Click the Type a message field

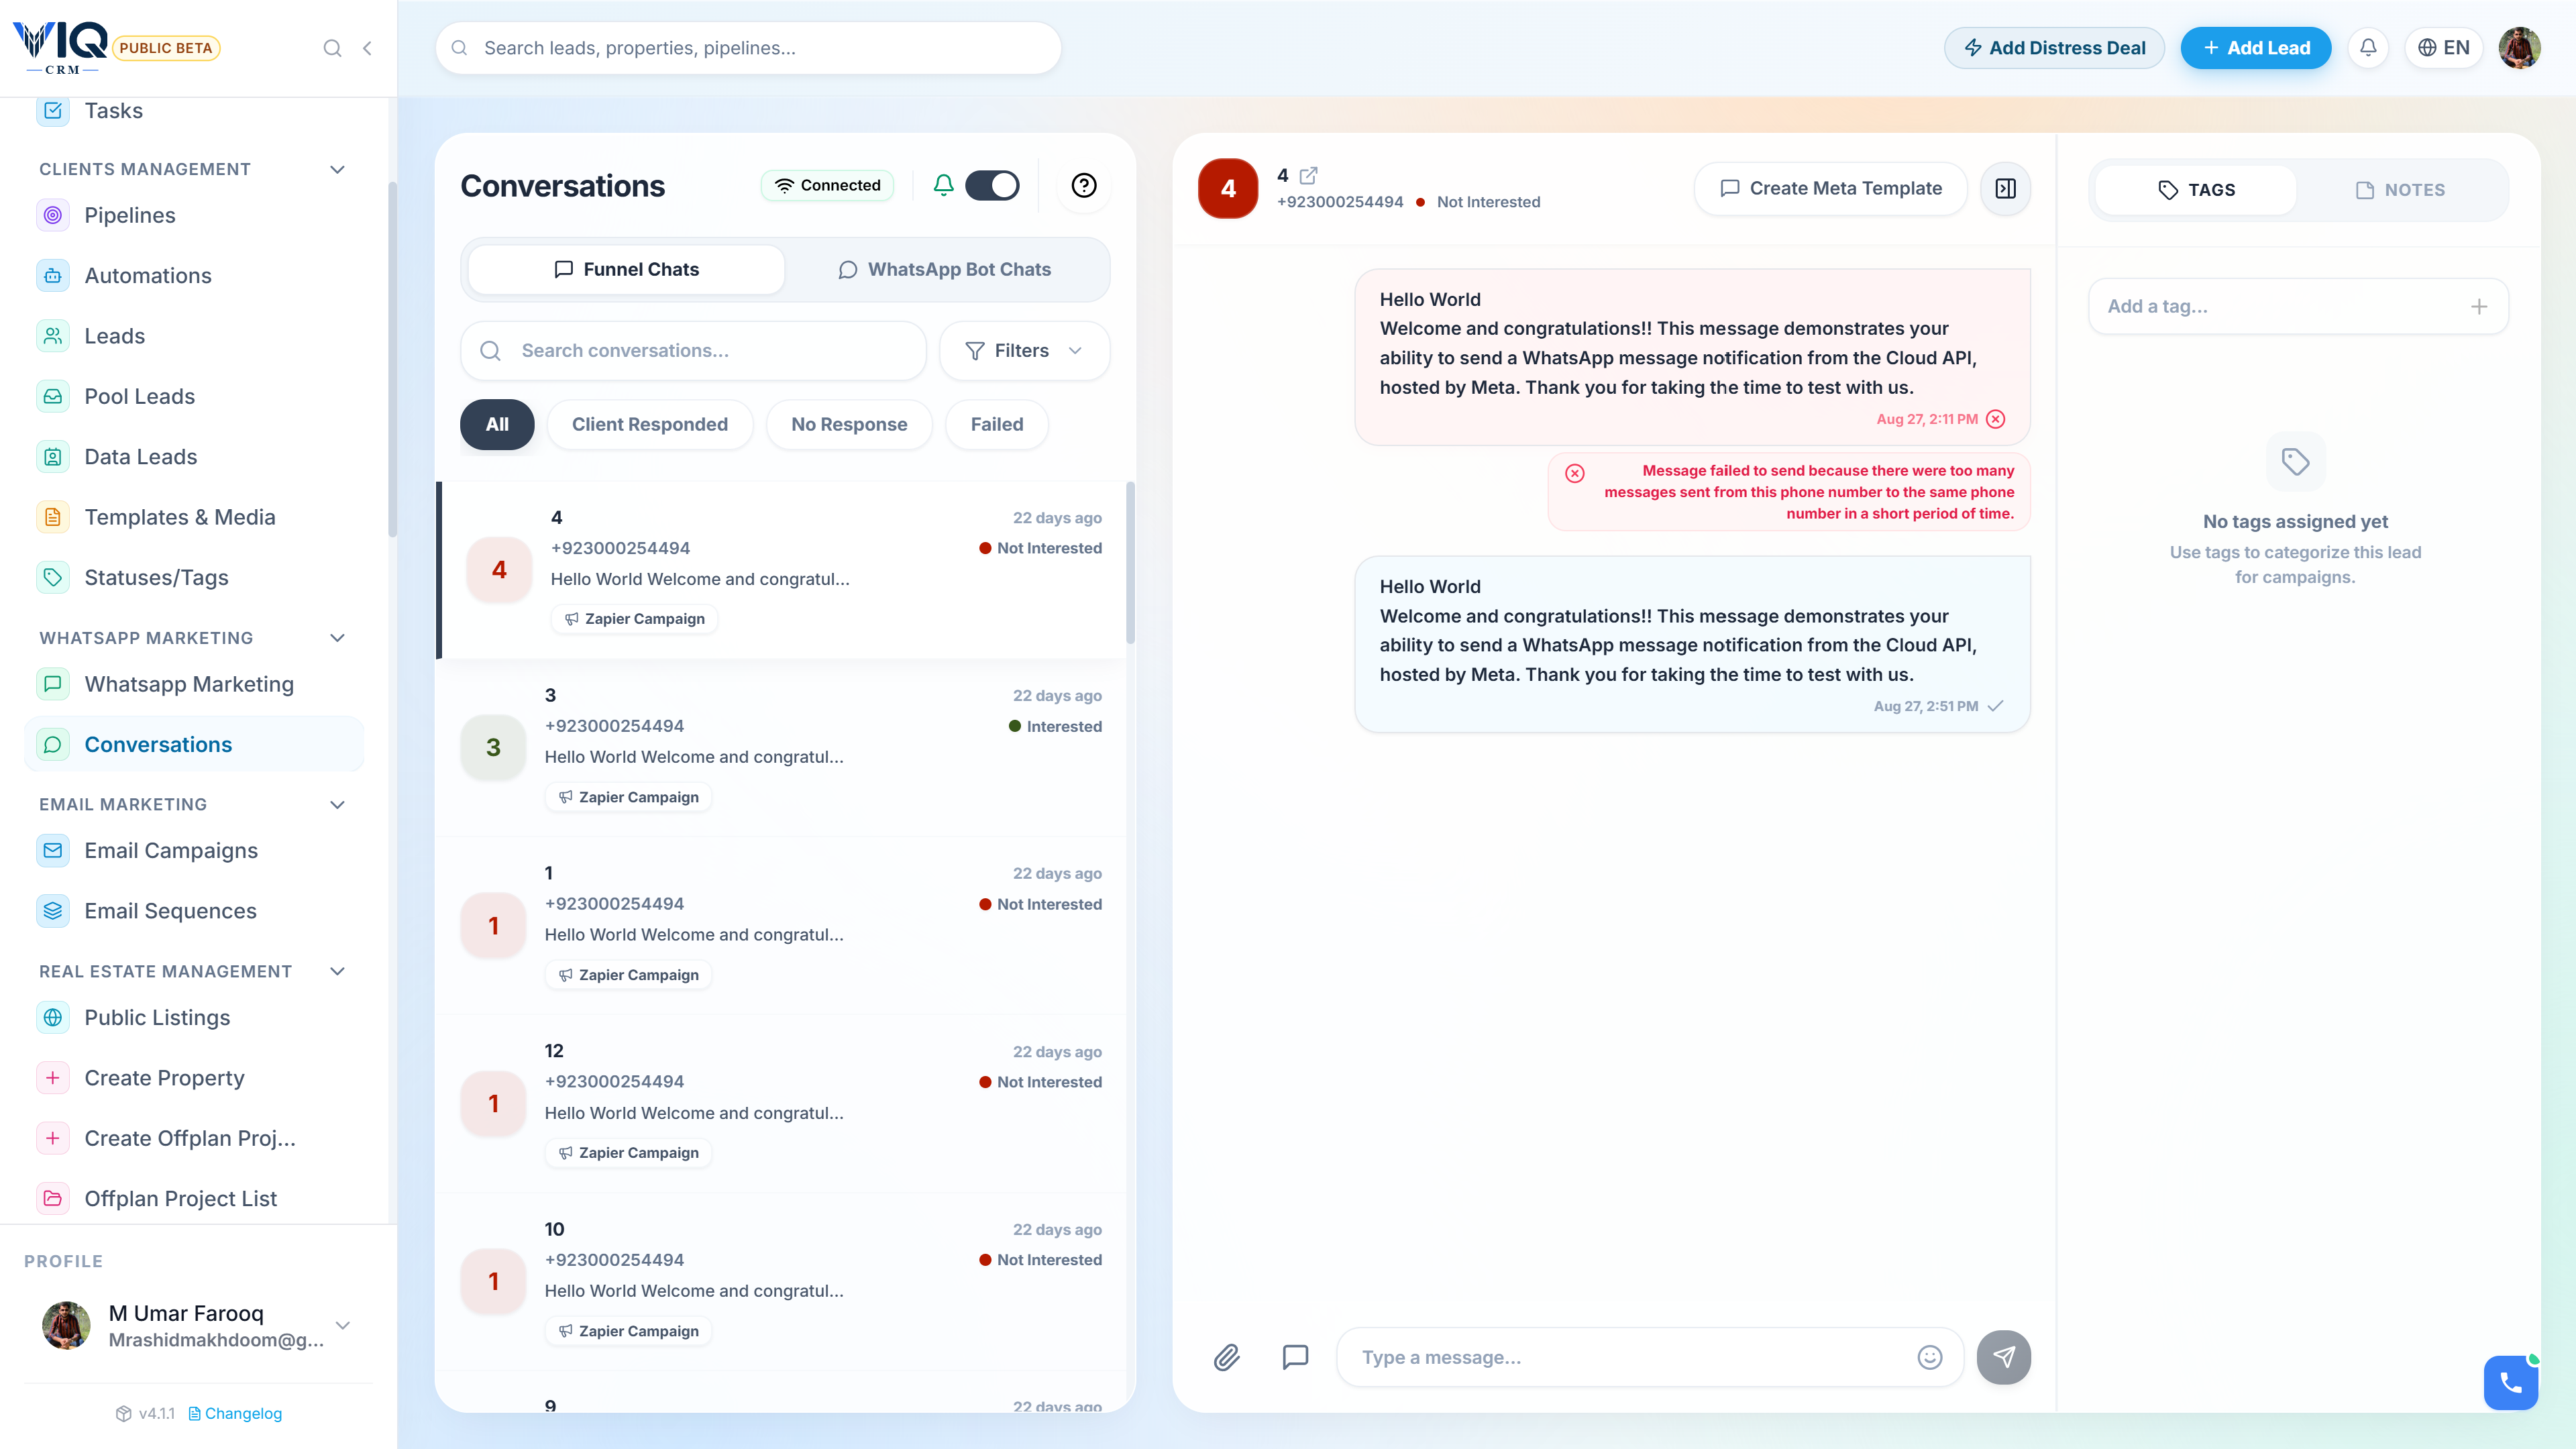point(1650,1357)
